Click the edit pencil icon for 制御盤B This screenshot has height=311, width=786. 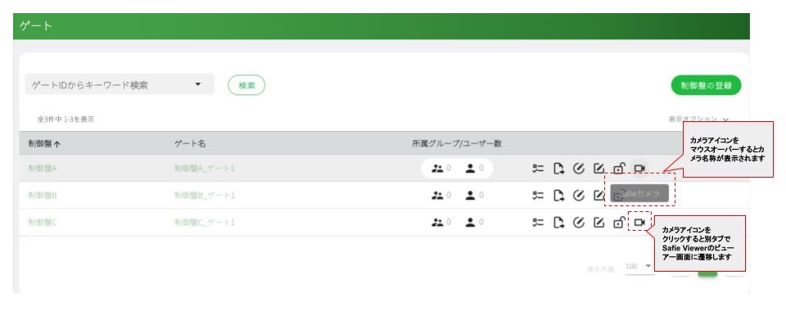(x=599, y=196)
